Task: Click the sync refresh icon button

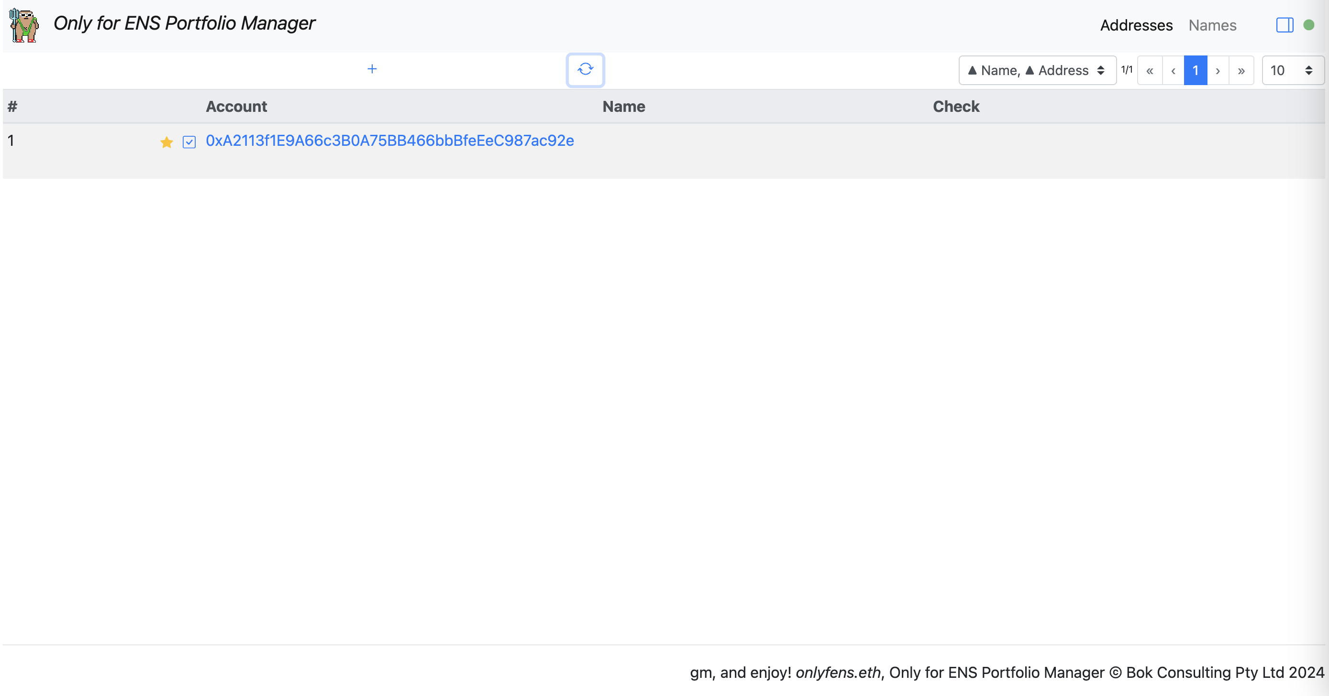Action: coord(585,70)
